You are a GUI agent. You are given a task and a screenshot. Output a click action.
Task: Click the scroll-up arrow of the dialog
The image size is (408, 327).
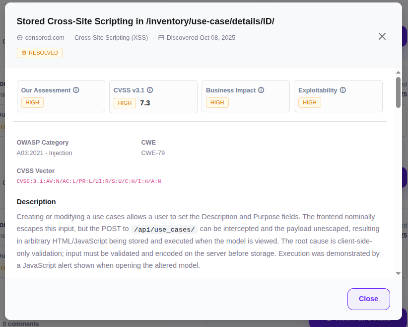coord(398,73)
